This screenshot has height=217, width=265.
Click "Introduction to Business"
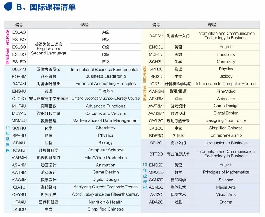[x=226, y=143]
